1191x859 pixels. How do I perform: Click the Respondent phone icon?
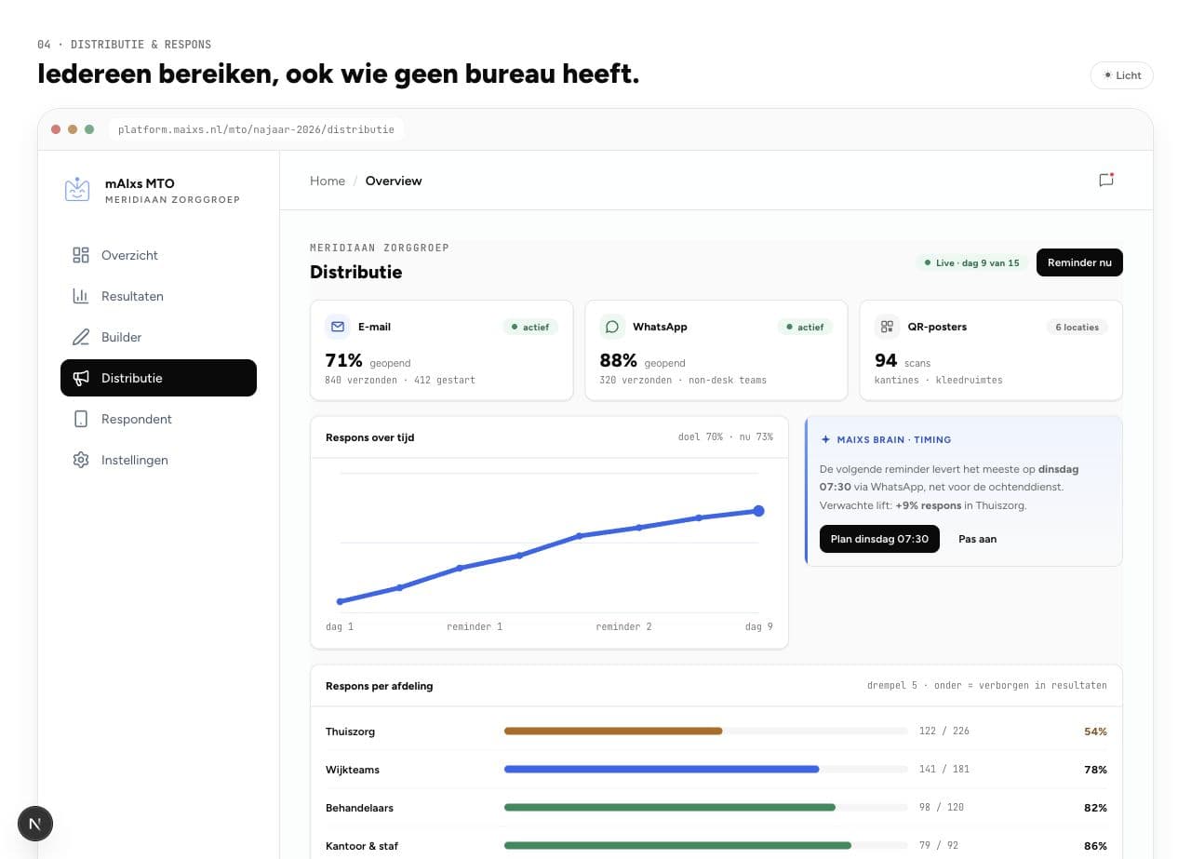point(81,419)
